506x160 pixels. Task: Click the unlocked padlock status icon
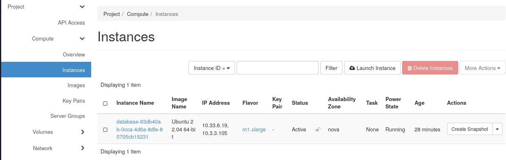(x=318, y=130)
